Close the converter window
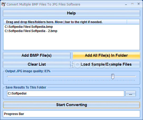The image size is (143, 120). (139, 4)
